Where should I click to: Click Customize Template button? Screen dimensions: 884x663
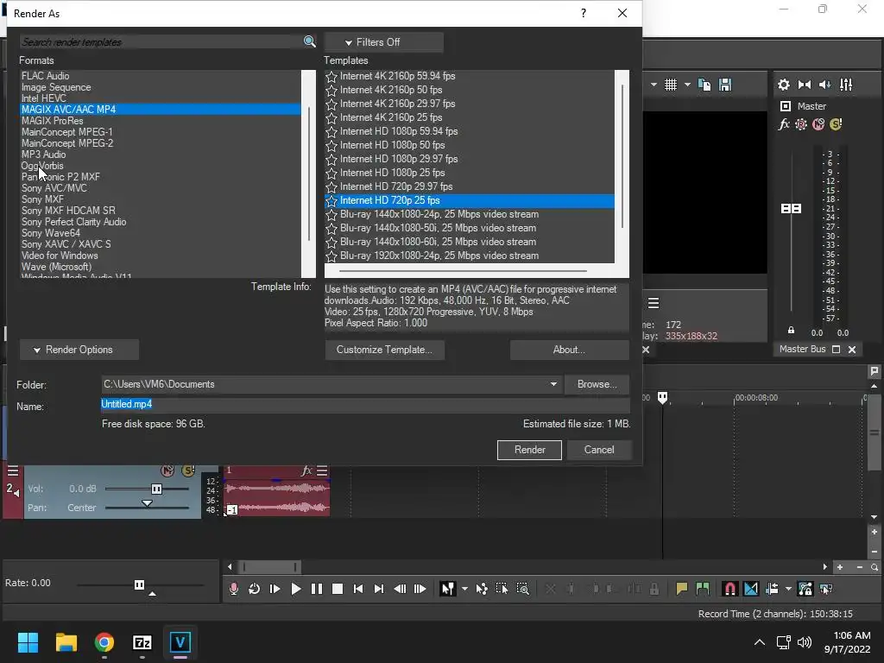[384, 350]
